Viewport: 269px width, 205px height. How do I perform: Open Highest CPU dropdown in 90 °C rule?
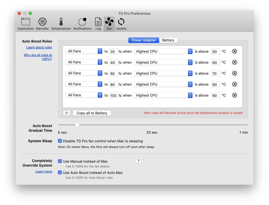click(163, 95)
